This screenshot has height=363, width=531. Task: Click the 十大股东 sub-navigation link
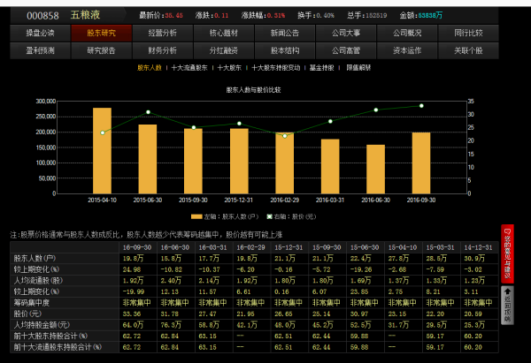coord(229,68)
